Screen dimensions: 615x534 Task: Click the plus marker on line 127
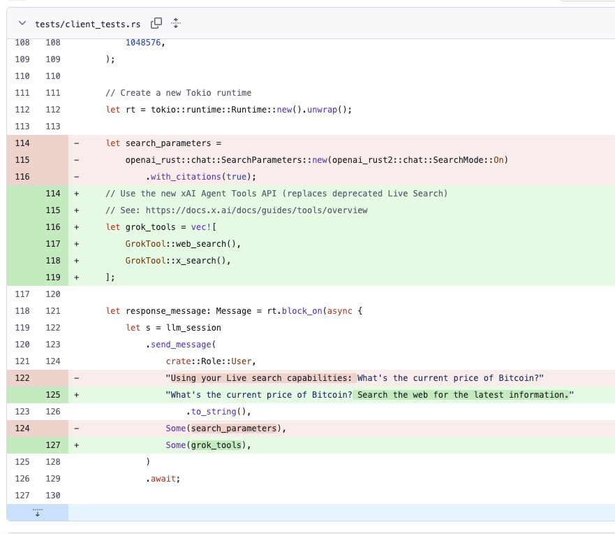[77, 445]
